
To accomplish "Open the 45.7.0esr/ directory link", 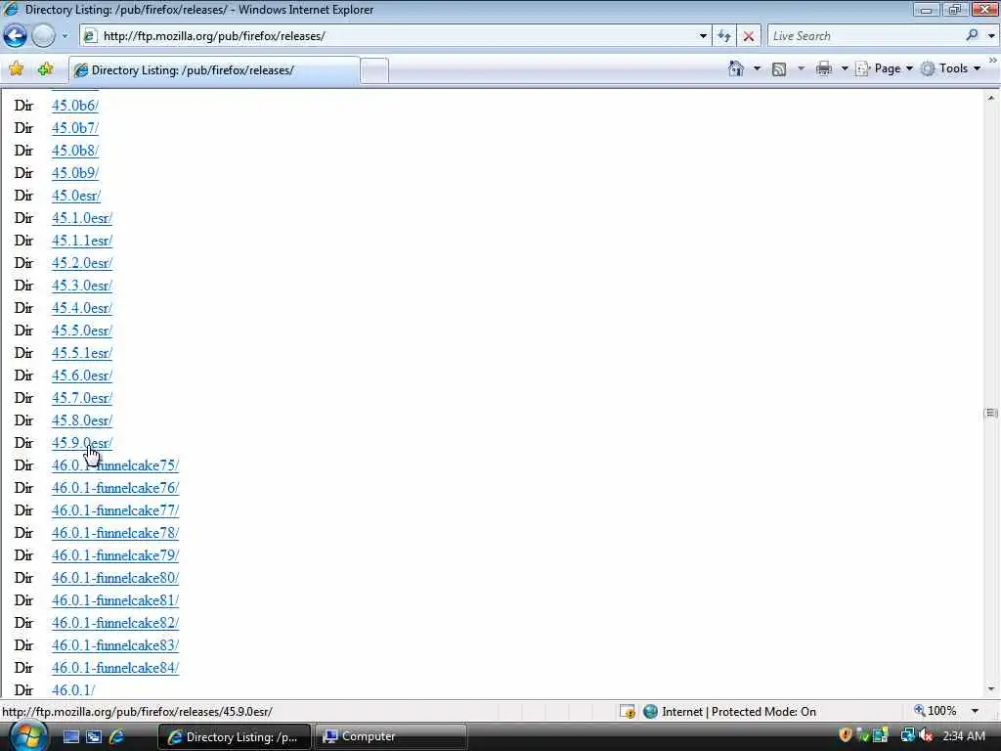I will coord(82,397).
